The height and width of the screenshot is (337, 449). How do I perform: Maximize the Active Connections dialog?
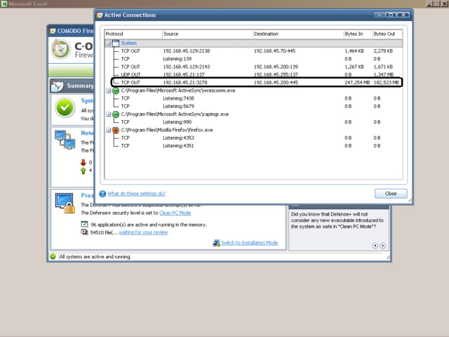click(391, 15)
